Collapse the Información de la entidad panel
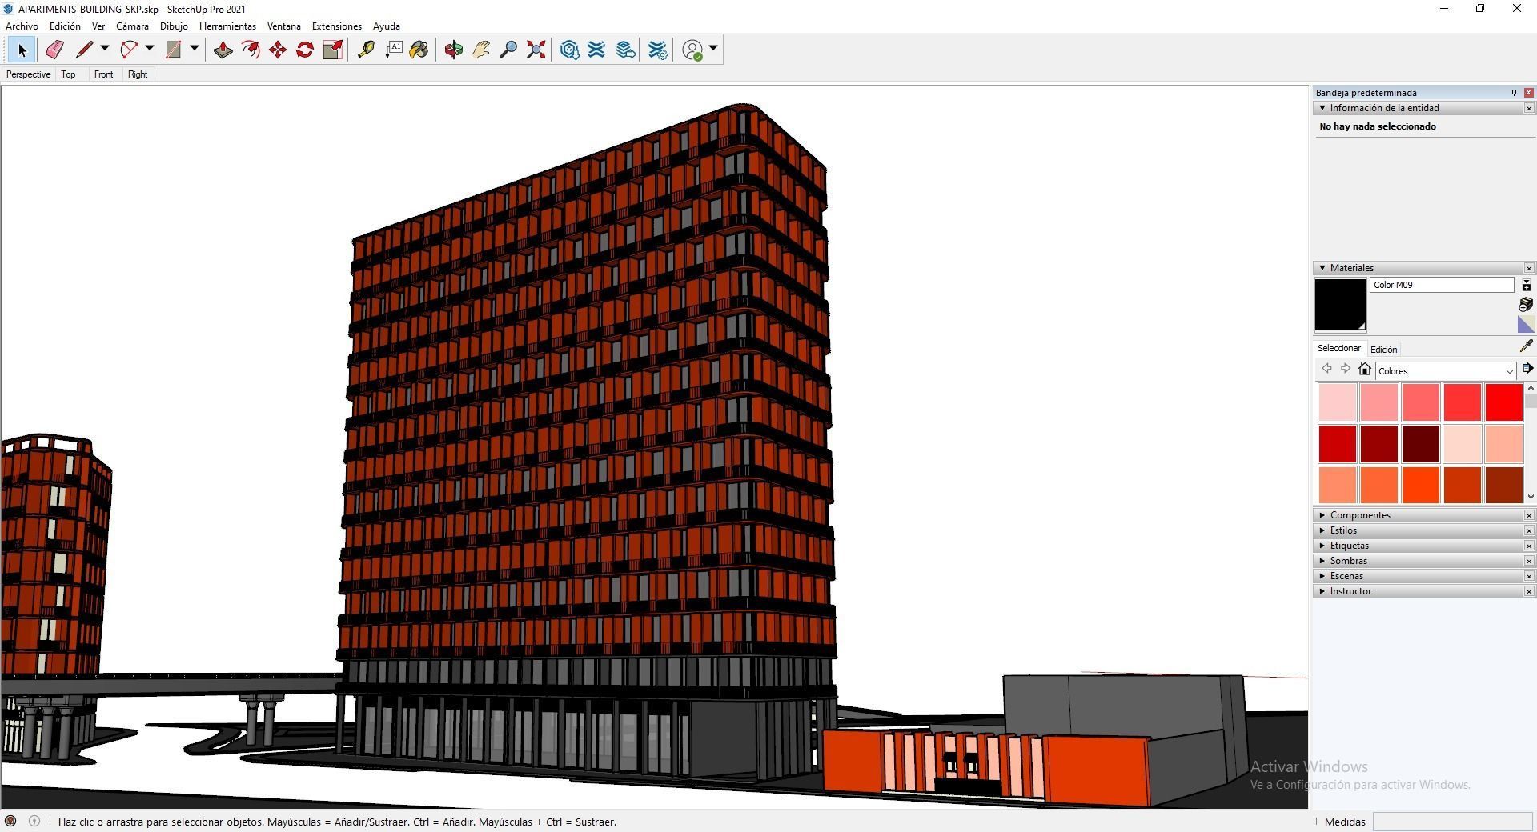This screenshot has height=832, width=1537. pyautogui.click(x=1322, y=108)
